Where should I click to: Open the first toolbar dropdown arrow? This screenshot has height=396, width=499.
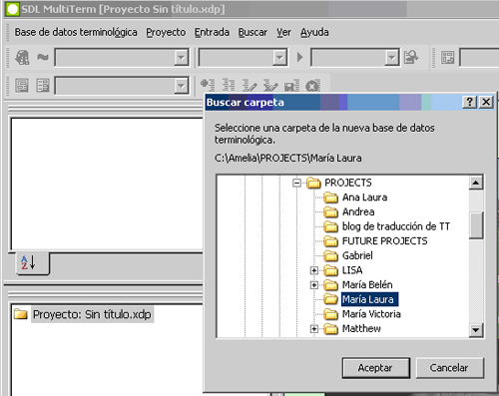pos(182,57)
